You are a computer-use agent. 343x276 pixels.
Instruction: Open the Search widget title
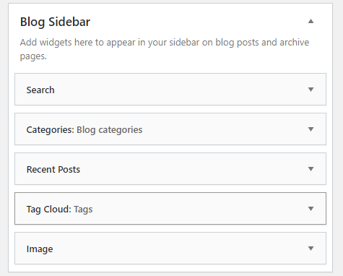point(40,90)
